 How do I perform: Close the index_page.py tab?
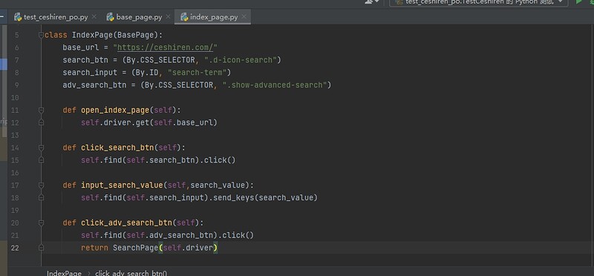244,17
